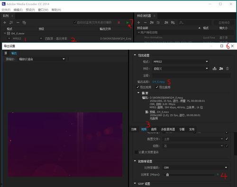
Task: Click 应用预设 apply preset button
Action: [x=224, y=23]
